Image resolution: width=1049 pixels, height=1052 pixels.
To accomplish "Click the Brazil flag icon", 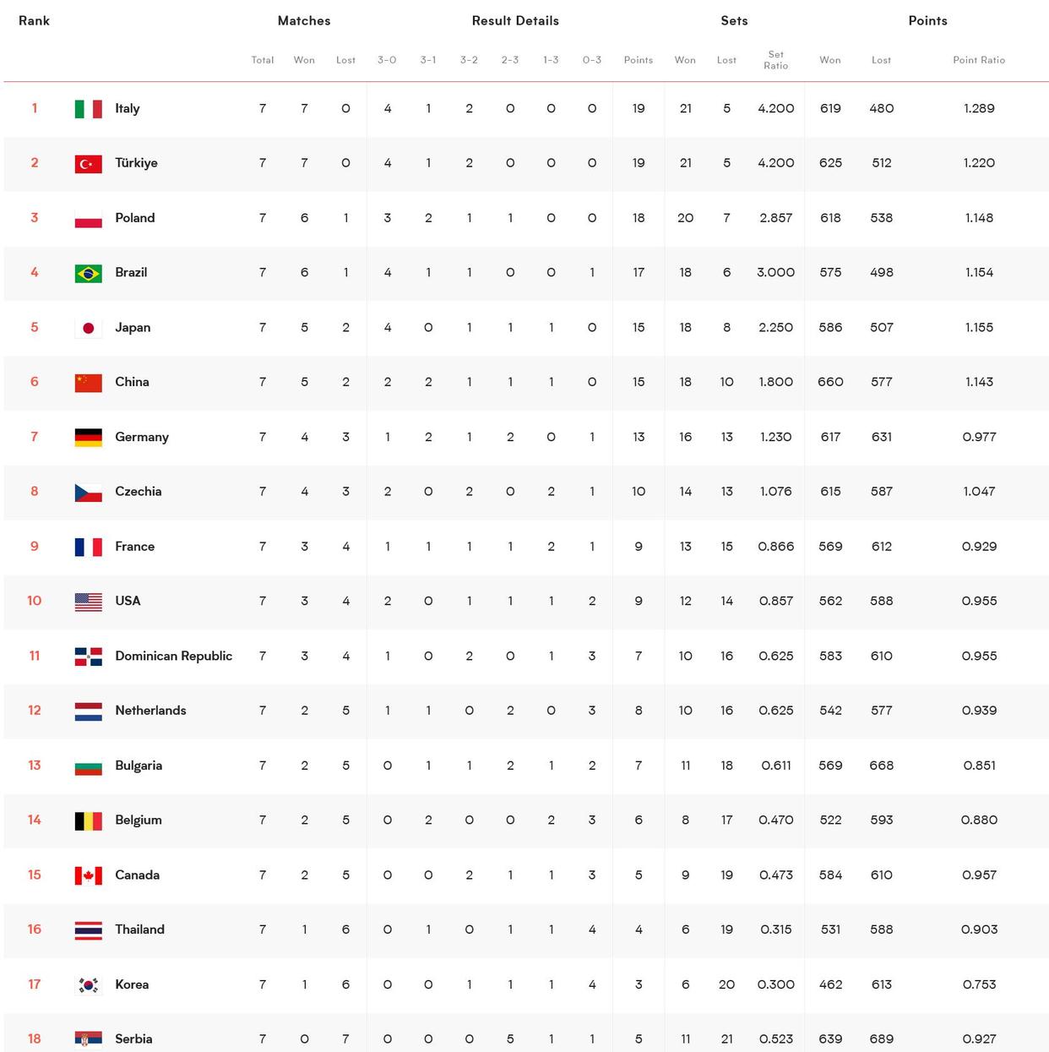I will pyautogui.click(x=89, y=272).
